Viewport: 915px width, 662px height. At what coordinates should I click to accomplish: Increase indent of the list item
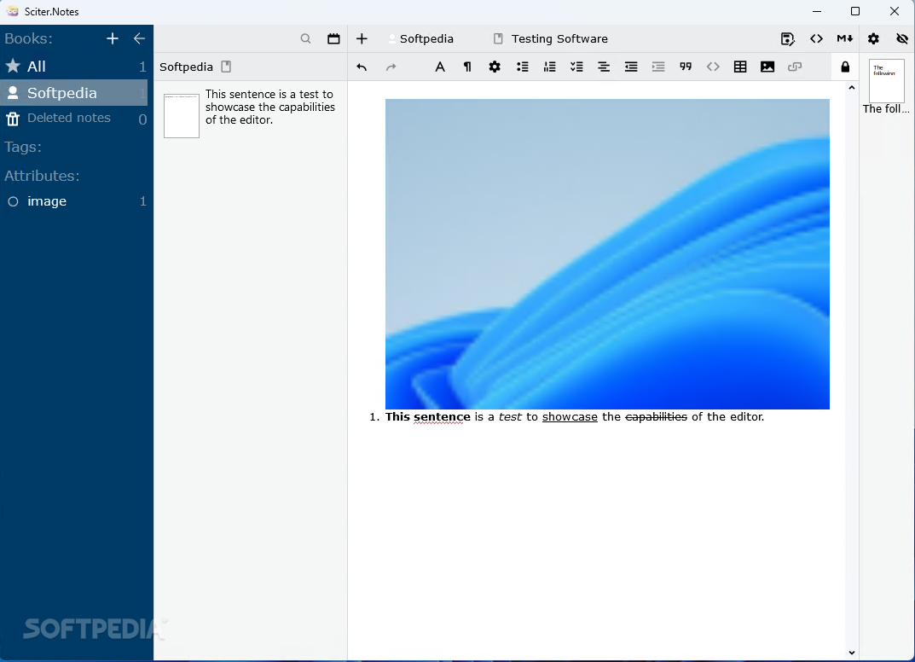[658, 67]
